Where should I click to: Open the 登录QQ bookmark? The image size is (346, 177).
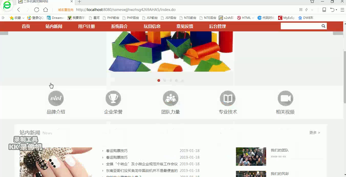[x=35, y=18]
